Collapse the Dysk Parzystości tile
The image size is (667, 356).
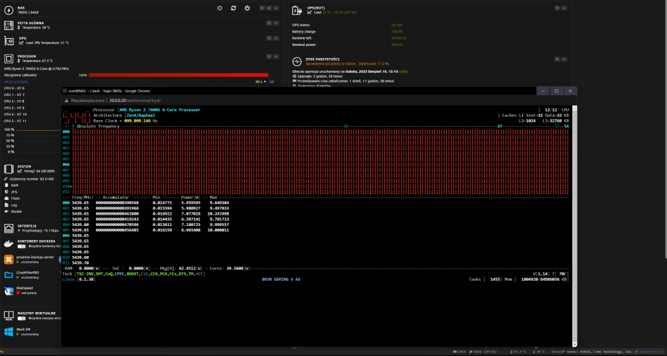(564, 59)
